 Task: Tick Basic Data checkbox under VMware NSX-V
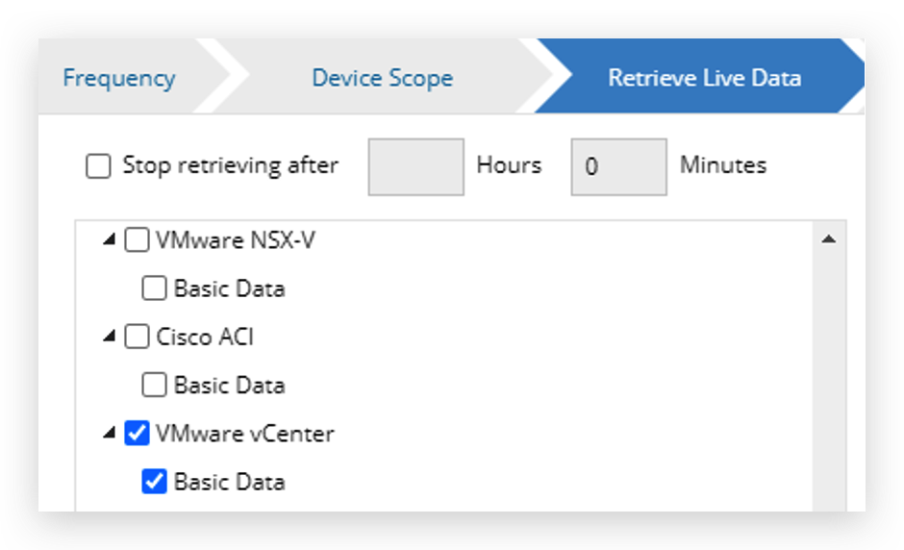154,288
